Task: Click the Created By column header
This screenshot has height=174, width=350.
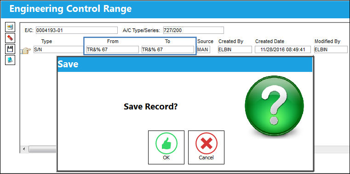Action: [231, 41]
